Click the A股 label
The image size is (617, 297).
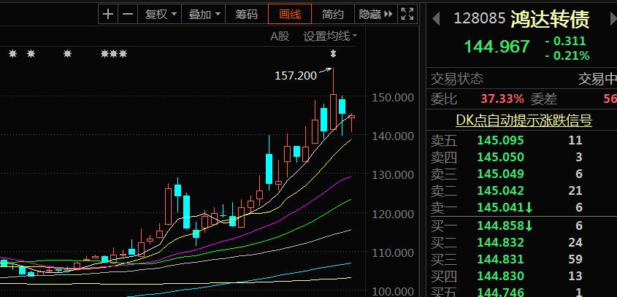pos(280,36)
